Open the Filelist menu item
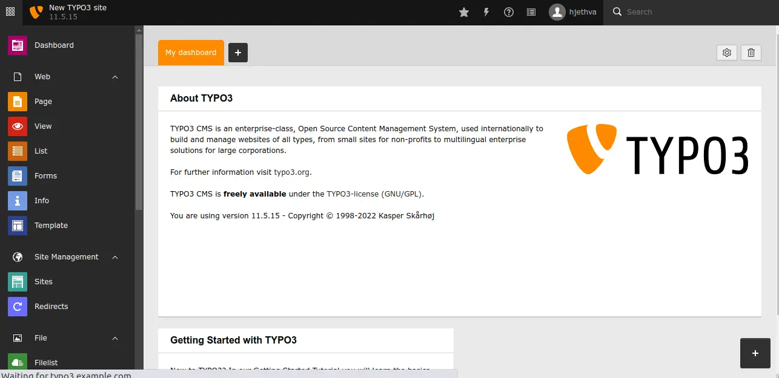The height and width of the screenshot is (378, 779). (67, 362)
